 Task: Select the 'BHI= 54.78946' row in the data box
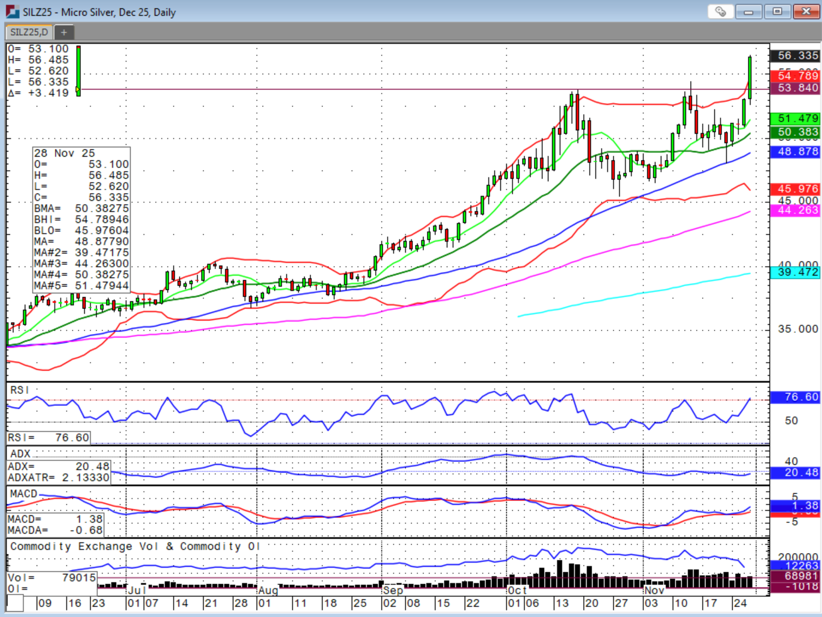(82, 220)
